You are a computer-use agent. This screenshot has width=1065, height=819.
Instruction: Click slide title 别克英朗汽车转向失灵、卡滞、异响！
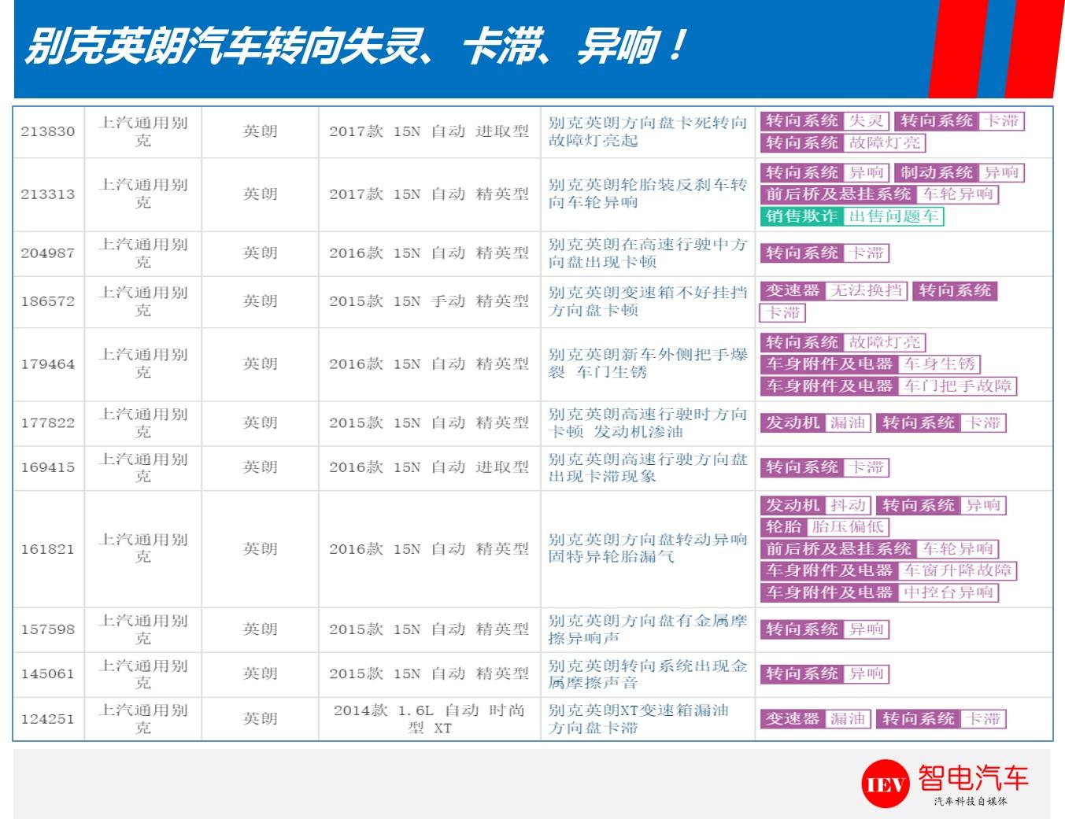tap(356, 46)
